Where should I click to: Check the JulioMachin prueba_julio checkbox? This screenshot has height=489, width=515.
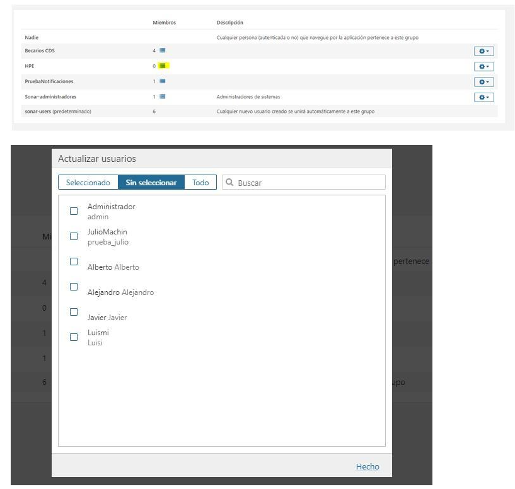[x=74, y=236]
